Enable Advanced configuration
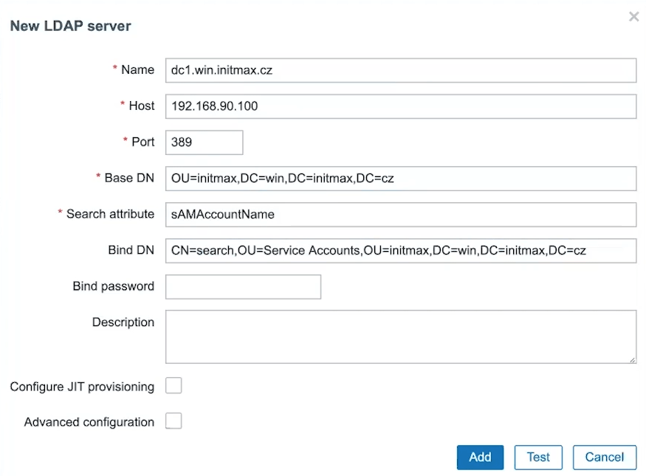Viewport: 646px width, 476px height. pyautogui.click(x=173, y=421)
